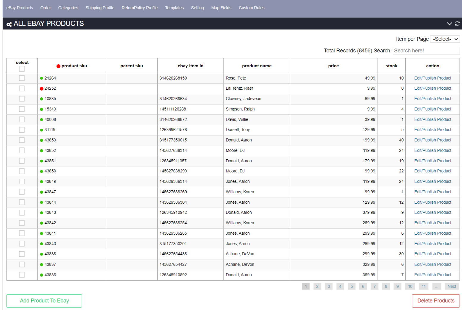462x310 pixels.
Task: Click the Delete Products button
Action: (x=436, y=301)
